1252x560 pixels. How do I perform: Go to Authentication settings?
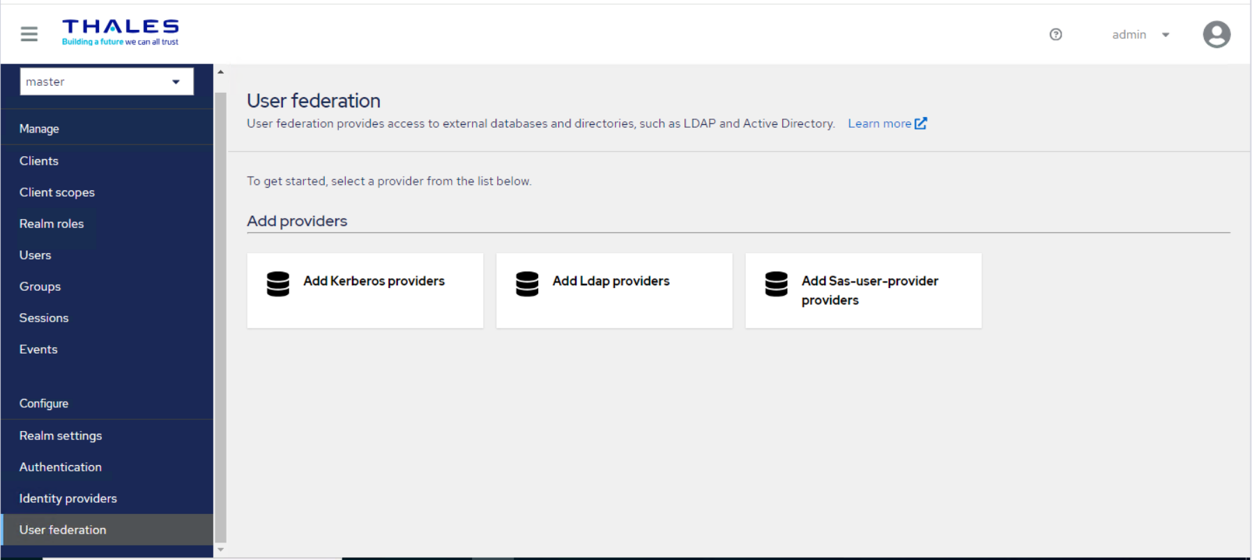click(x=107, y=467)
